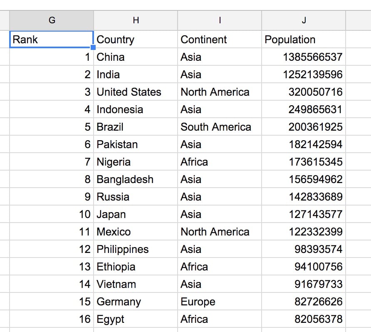This screenshot has width=371, height=332.
Task: Select the Philippines cell
Action: click(x=136, y=249)
